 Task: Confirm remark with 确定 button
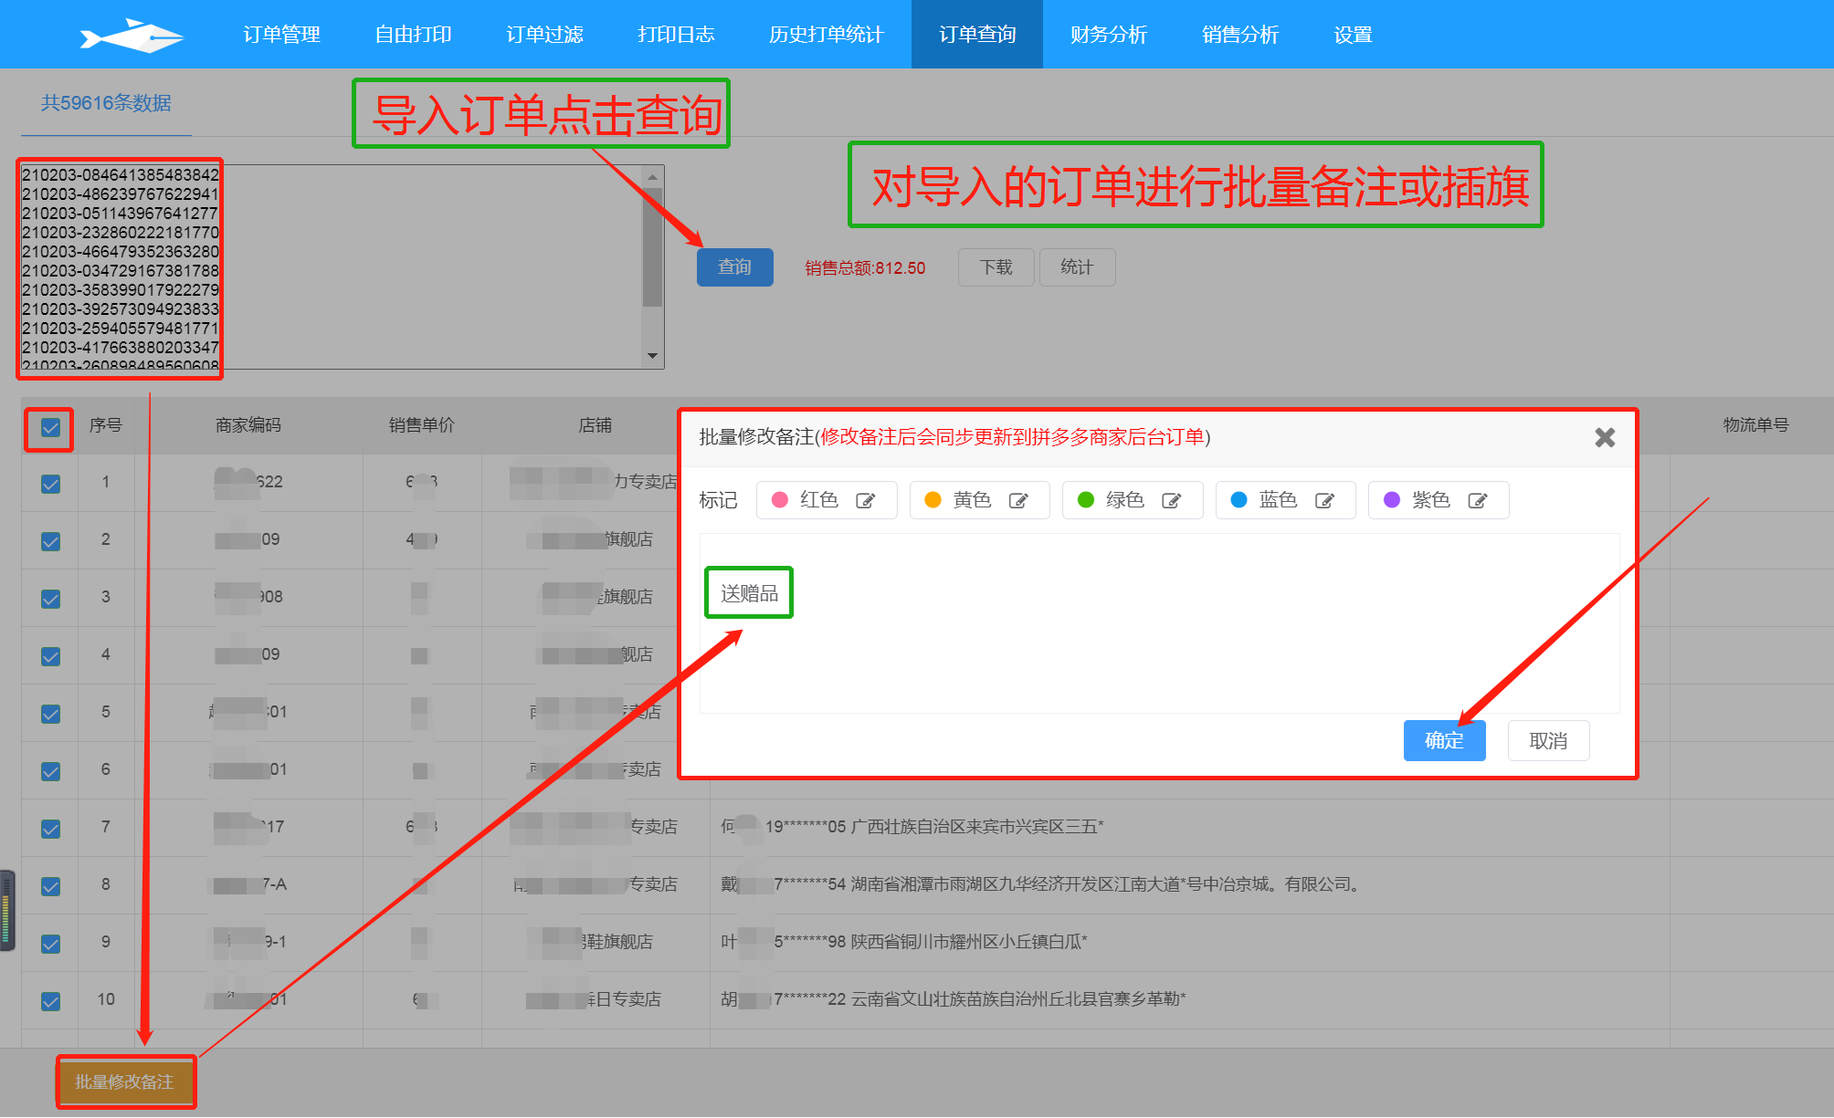tap(1443, 740)
